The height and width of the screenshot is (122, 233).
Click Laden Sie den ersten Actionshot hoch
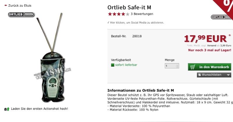(x=40, y=109)
